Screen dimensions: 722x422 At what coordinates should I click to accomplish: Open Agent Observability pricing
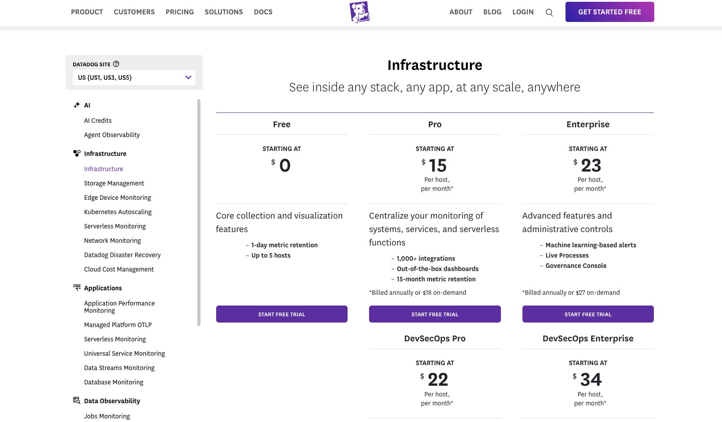(x=112, y=135)
